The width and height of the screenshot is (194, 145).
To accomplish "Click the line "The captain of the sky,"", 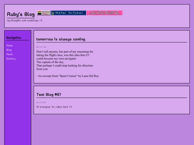I will pyautogui.click(x=50, y=62).
